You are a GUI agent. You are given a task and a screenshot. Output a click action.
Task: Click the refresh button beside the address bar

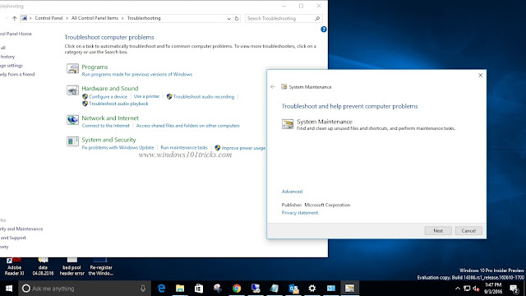[237, 18]
